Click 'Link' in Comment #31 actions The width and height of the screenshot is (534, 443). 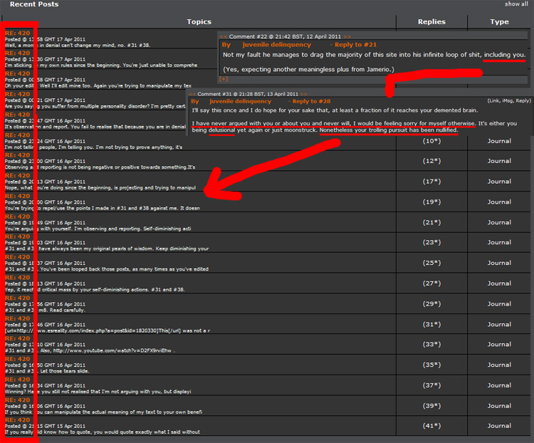493,101
